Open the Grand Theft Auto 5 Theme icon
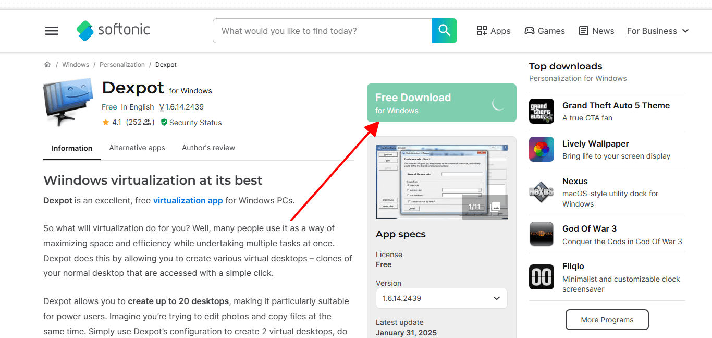 tap(542, 111)
